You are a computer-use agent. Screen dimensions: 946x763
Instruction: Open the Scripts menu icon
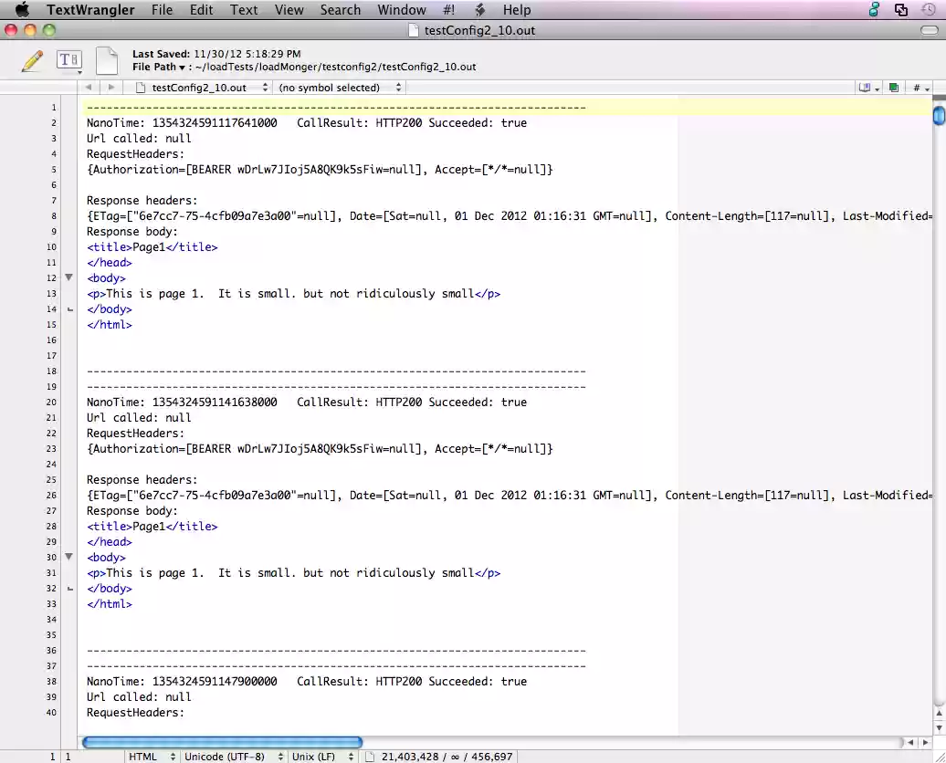pos(480,10)
